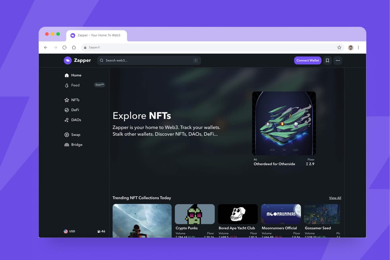Open the watchlist bookmark icon
Screen dimensions: 390x260
coord(327,60)
